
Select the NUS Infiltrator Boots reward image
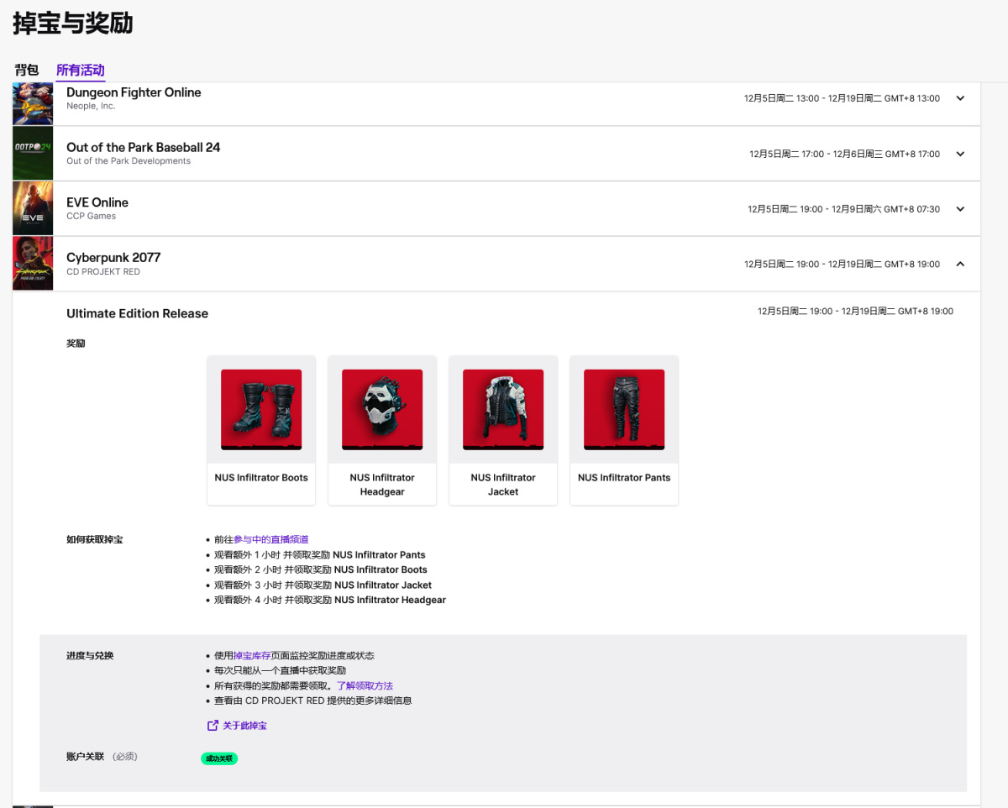261,410
